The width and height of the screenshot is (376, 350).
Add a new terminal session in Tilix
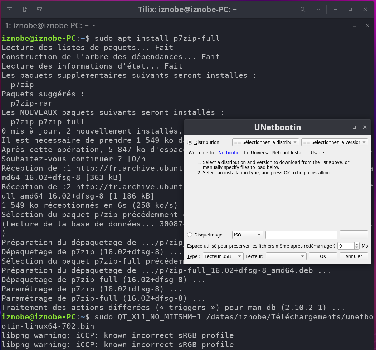point(9,9)
